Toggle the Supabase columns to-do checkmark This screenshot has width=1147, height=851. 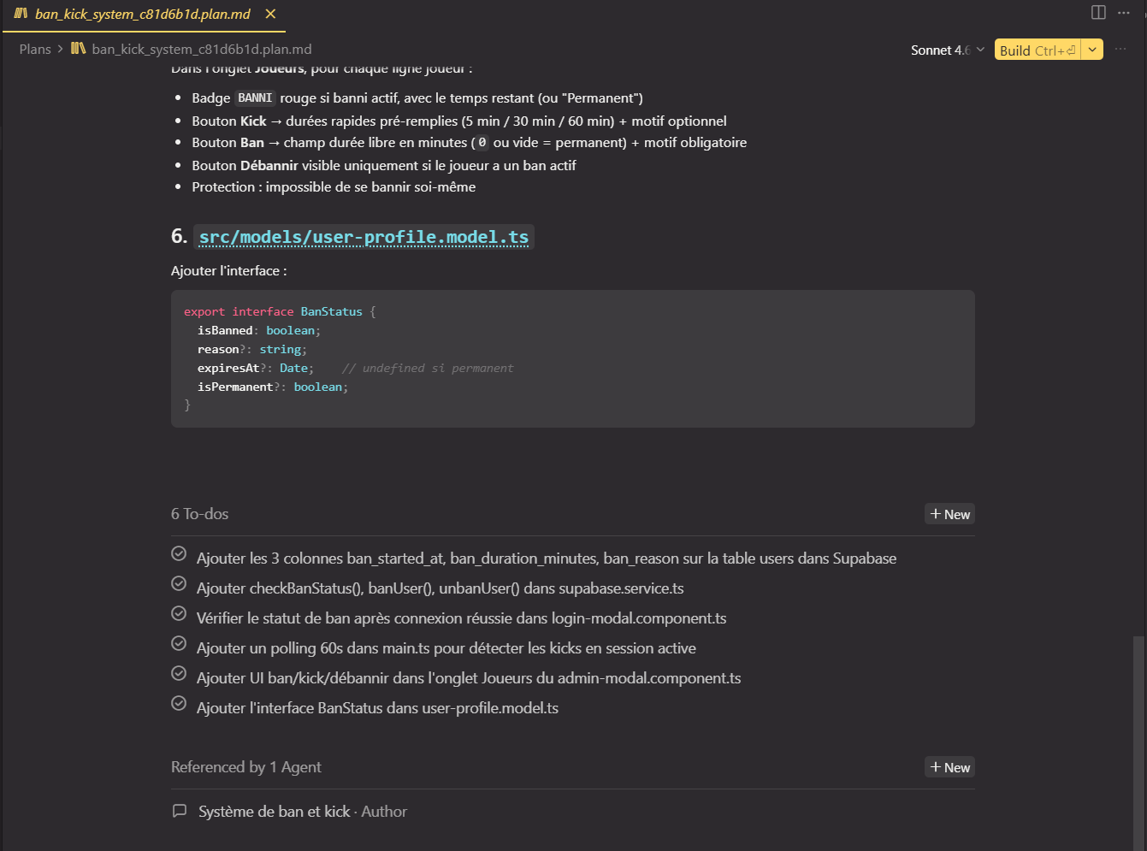coord(179,553)
